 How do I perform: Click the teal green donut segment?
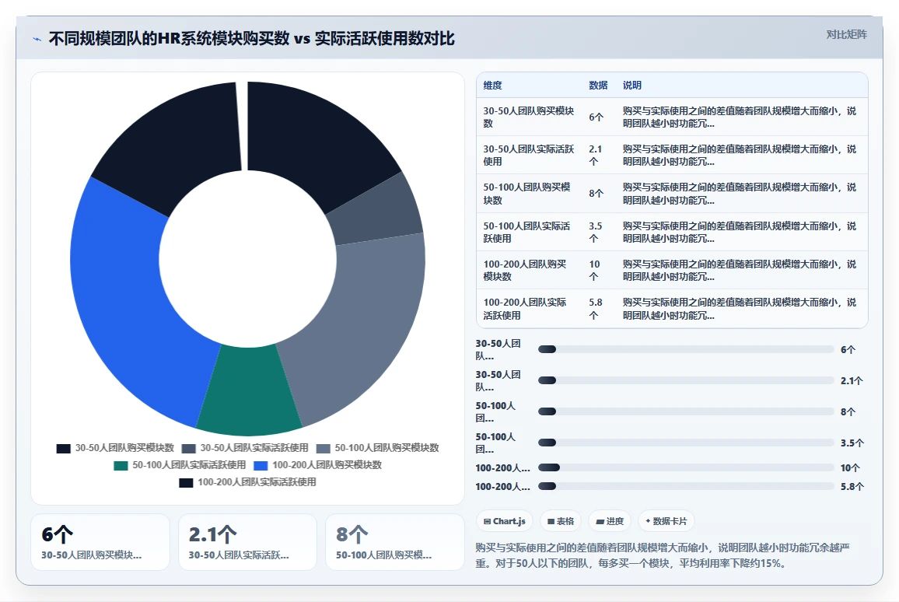pyautogui.click(x=248, y=390)
